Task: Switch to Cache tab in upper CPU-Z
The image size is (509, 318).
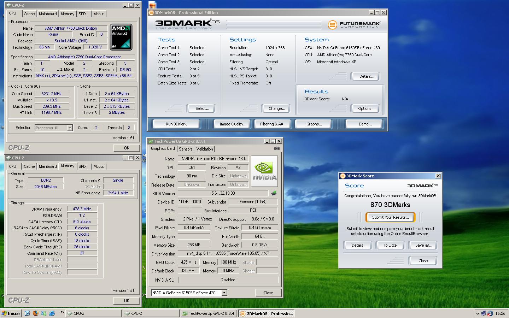Action: tap(29, 14)
